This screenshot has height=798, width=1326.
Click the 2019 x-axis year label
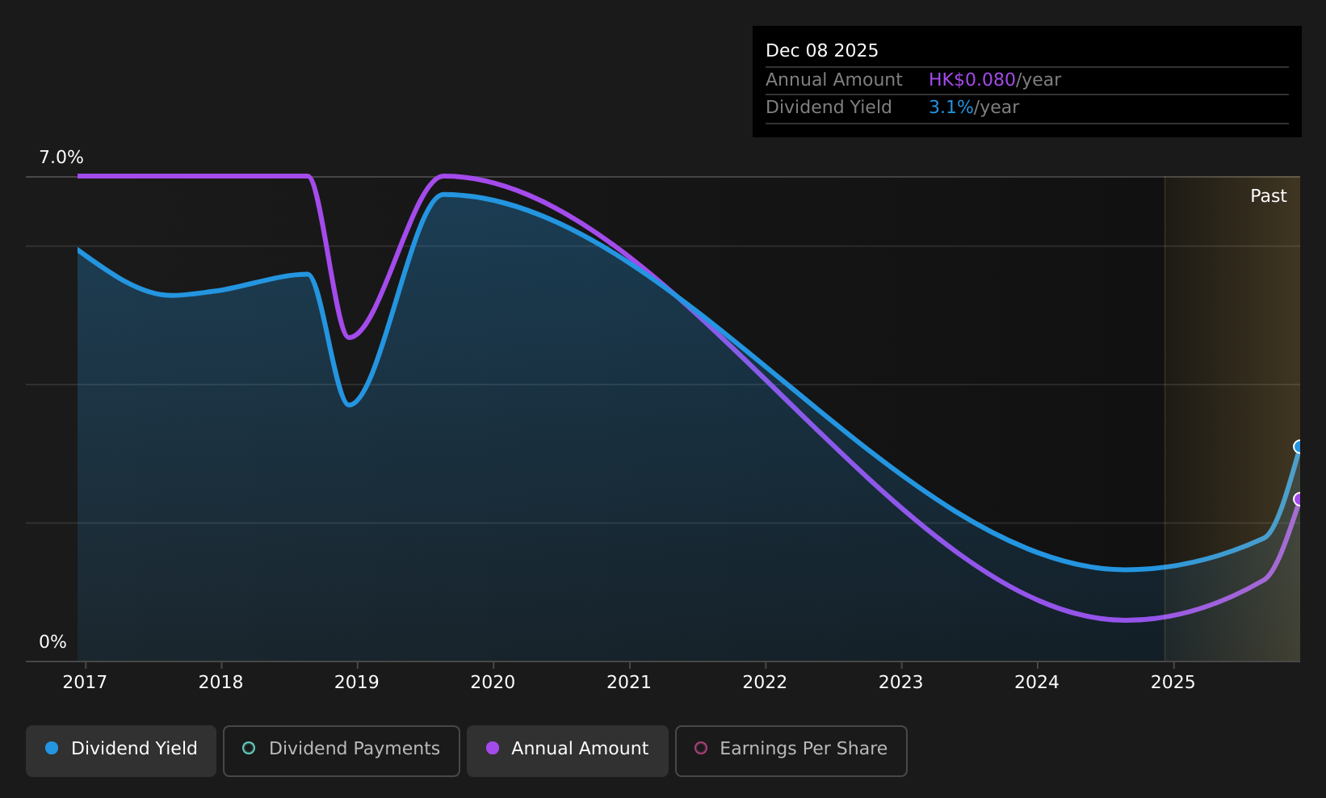(357, 682)
